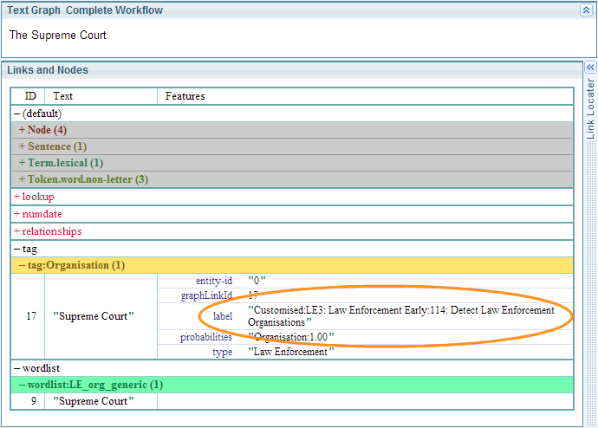Open the Link Locater side tab
Screen dimensions: 598x428
(591, 108)
